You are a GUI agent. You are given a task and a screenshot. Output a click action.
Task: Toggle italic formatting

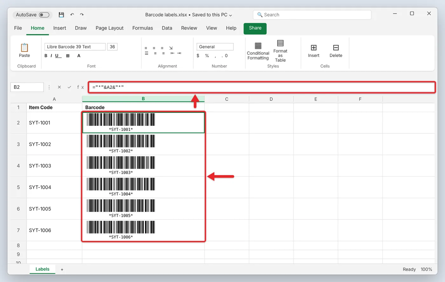point(51,56)
